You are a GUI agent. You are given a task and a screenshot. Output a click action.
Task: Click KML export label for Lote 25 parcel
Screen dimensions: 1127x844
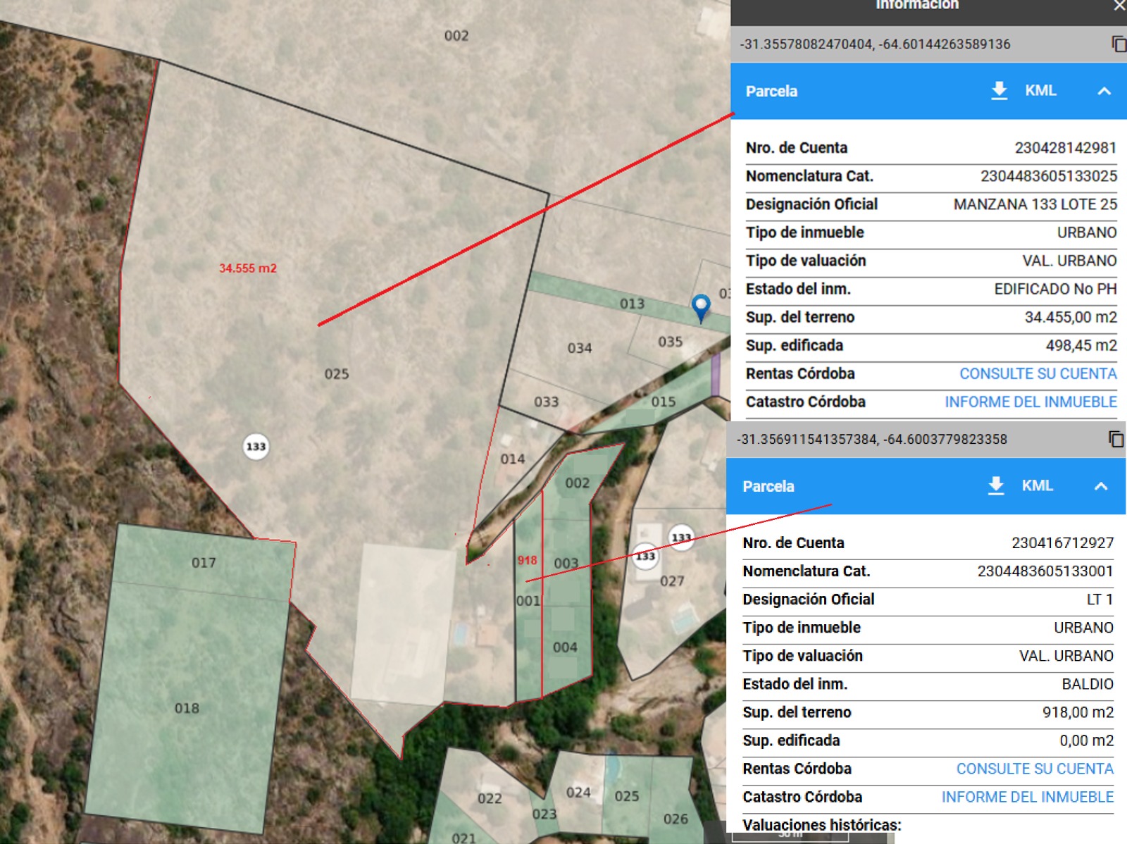(x=1040, y=91)
